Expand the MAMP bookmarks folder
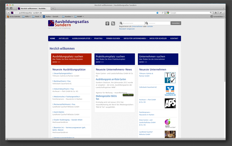 (79, 17)
